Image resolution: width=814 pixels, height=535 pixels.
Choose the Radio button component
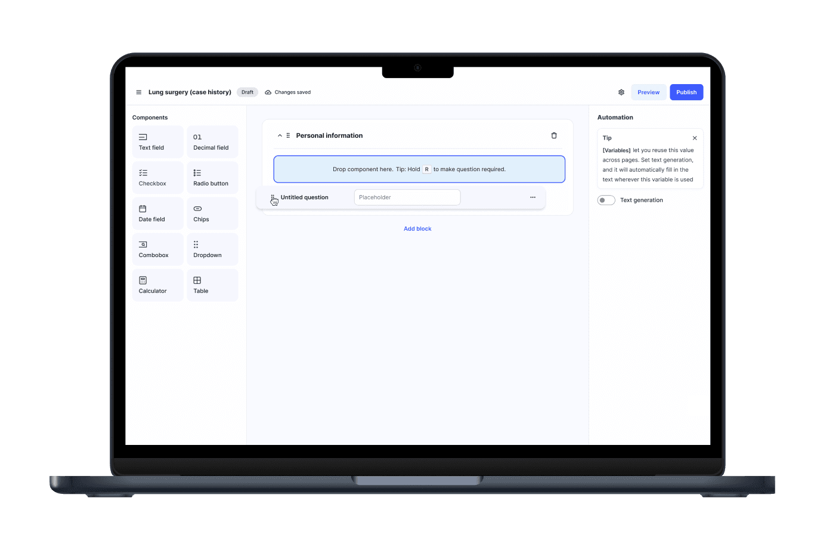point(212,178)
